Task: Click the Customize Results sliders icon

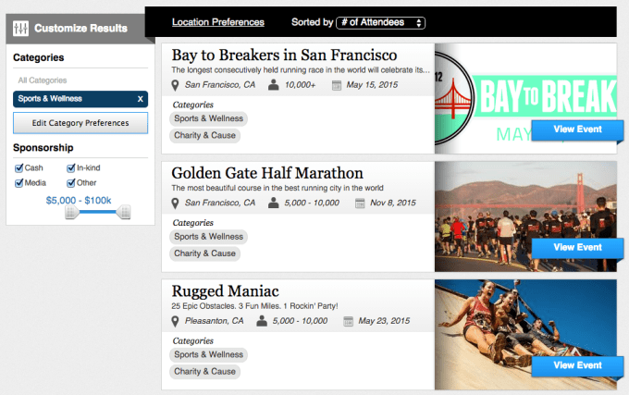Action: [x=20, y=29]
